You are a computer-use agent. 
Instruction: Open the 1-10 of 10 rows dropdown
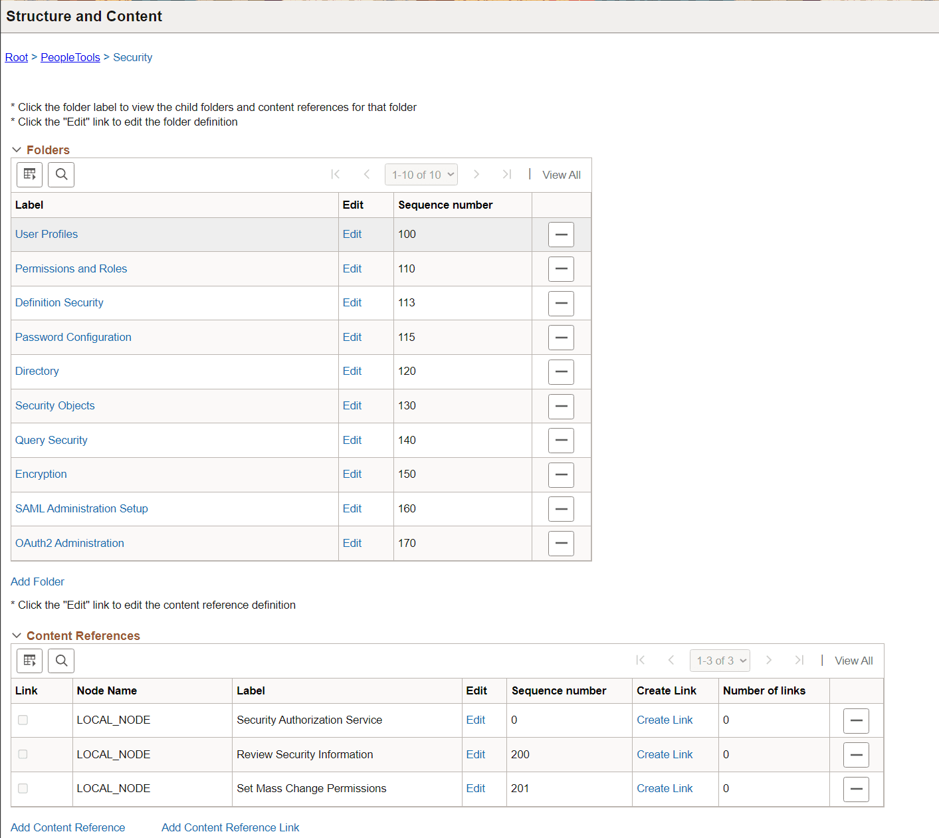[x=421, y=175]
